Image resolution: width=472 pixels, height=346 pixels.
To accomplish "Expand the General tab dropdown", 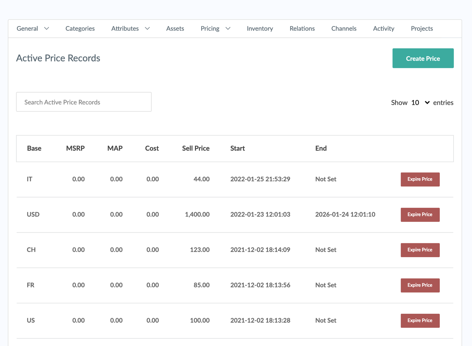I will point(33,28).
